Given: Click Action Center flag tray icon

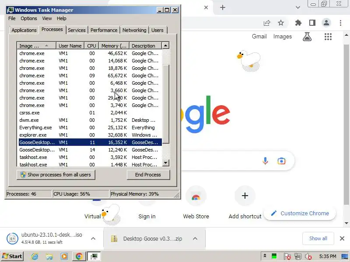Looking at the screenshot, I should click(287, 256).
